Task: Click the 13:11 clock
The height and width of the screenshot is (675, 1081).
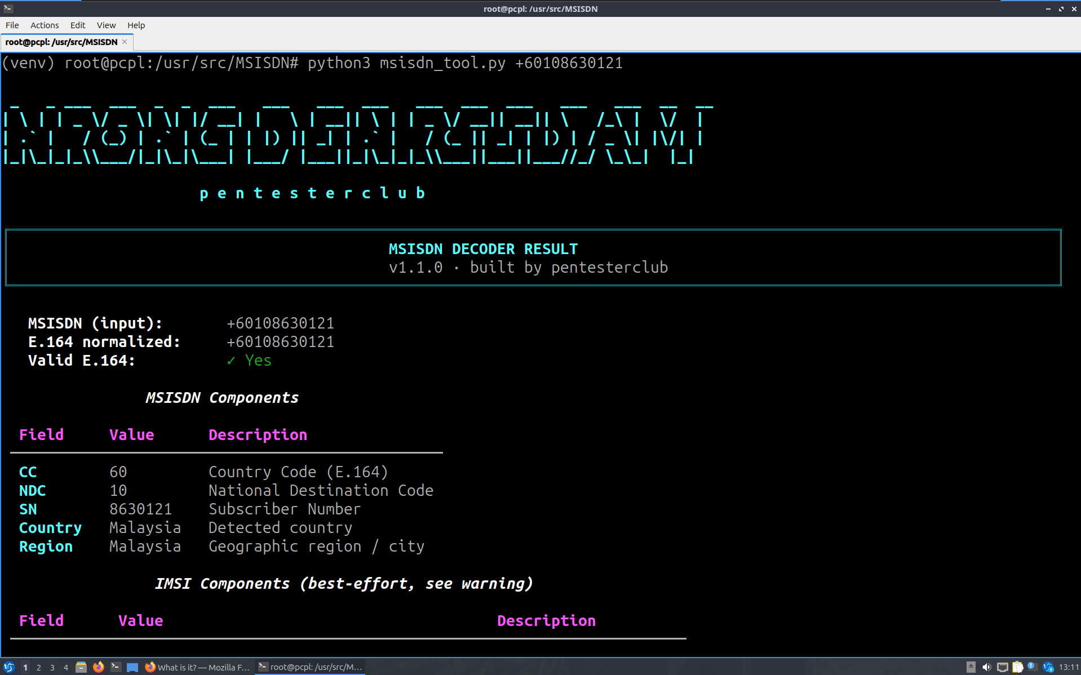Action: pyautogui.click(x=1069, y=667)
